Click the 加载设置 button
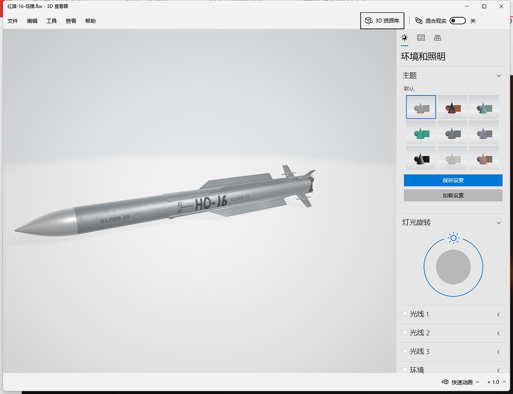The height and width of the screenshot is (394, 513). tap(453, 195)
